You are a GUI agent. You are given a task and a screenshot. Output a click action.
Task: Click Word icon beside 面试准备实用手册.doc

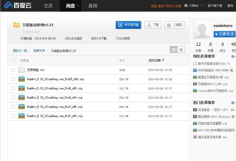(195, 137)
